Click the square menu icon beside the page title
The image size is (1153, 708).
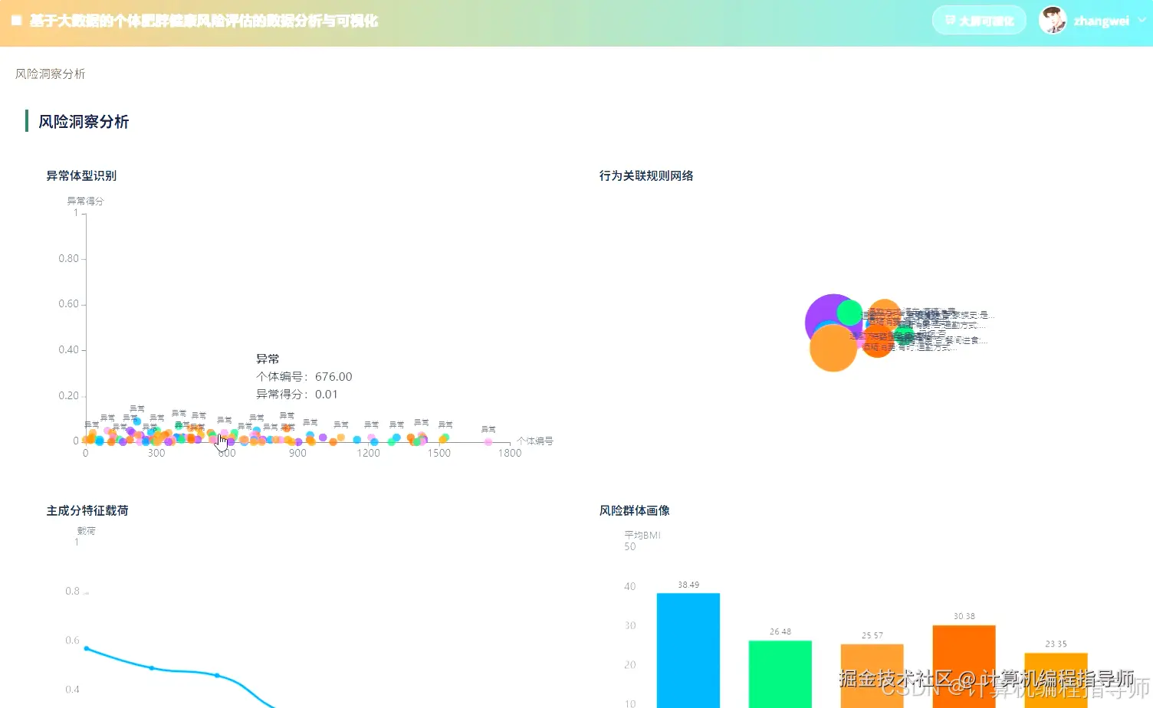pyautogui.click(x=16, y=21)
